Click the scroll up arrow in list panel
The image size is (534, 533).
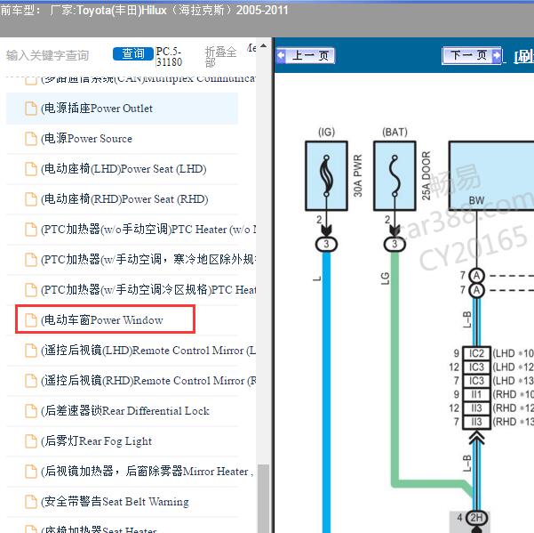coord(263,45)
